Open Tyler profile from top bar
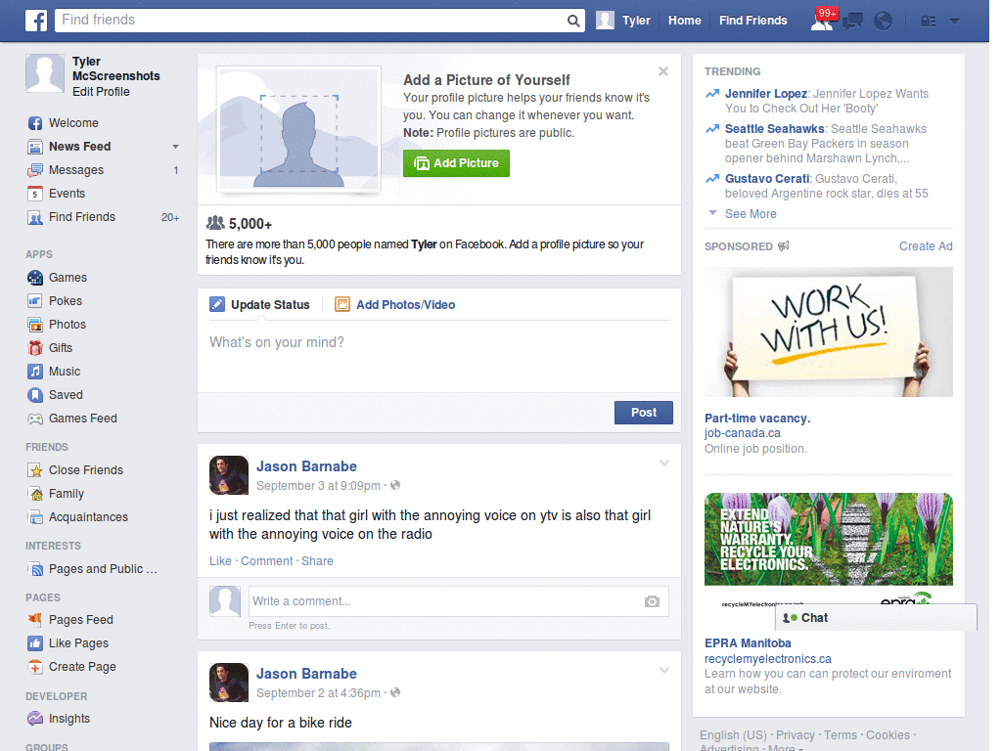Image resolution: width=1002 pixels, height=751 pixels. pos(623,21)
